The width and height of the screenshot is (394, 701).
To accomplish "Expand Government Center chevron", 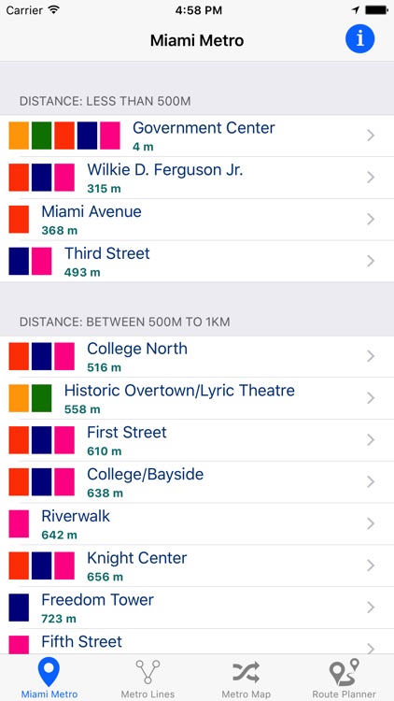I will [371, 136].
